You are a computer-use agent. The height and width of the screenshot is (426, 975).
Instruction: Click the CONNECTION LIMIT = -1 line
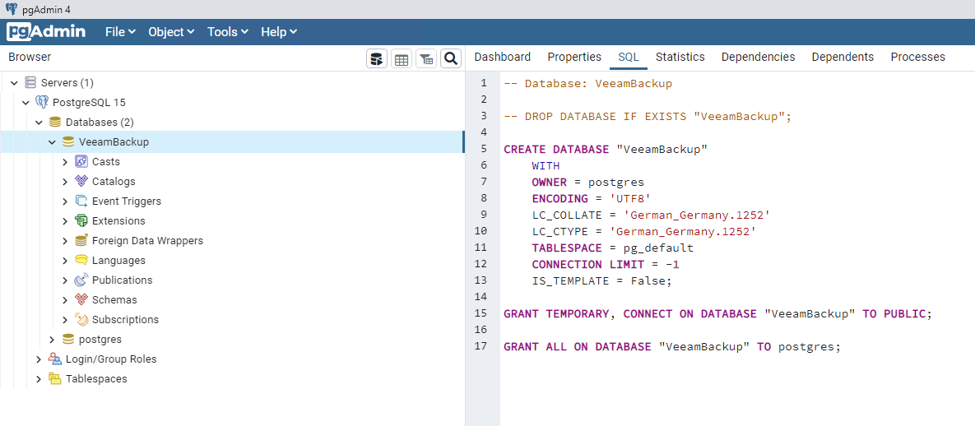tap(606, 264)
